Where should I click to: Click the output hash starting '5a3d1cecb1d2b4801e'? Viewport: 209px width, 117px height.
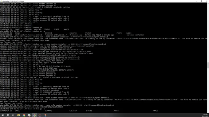coord(31,107)
